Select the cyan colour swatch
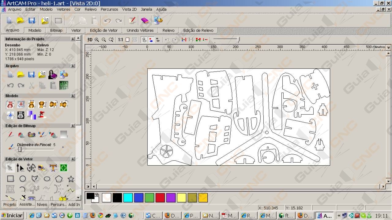 (x=128, y=198)
